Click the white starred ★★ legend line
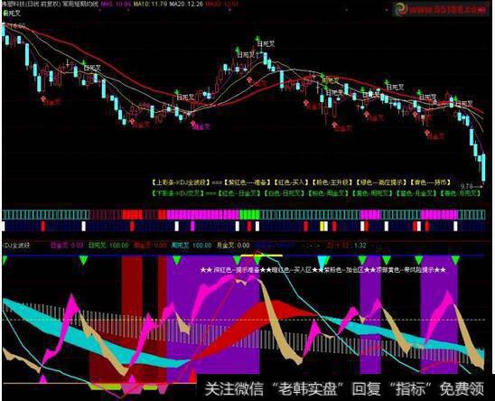 point(323,270)
